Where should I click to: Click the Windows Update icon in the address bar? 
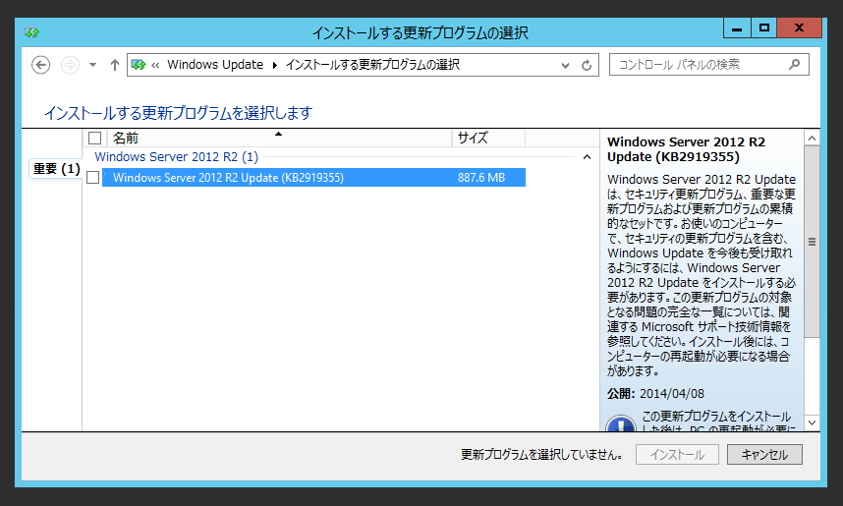click(139, 65)
